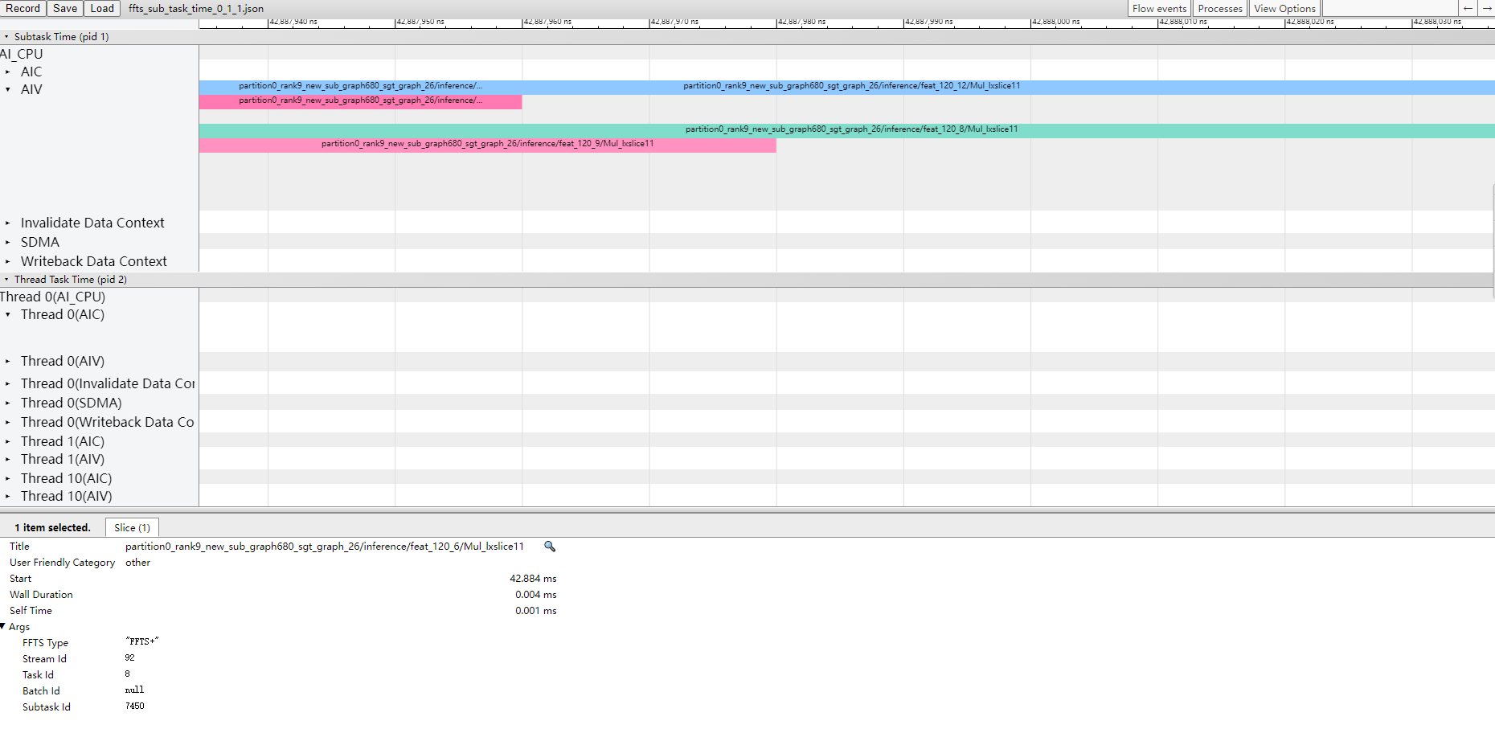Expand Thread 0(AIV) track

(x=8, y=362)
